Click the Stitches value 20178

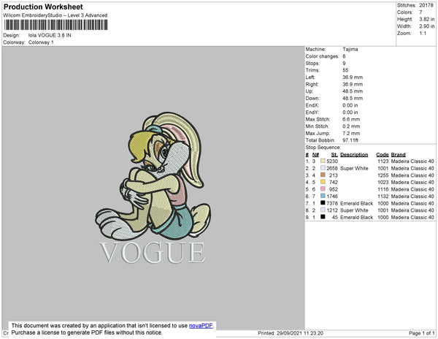(x=426, y=5)
